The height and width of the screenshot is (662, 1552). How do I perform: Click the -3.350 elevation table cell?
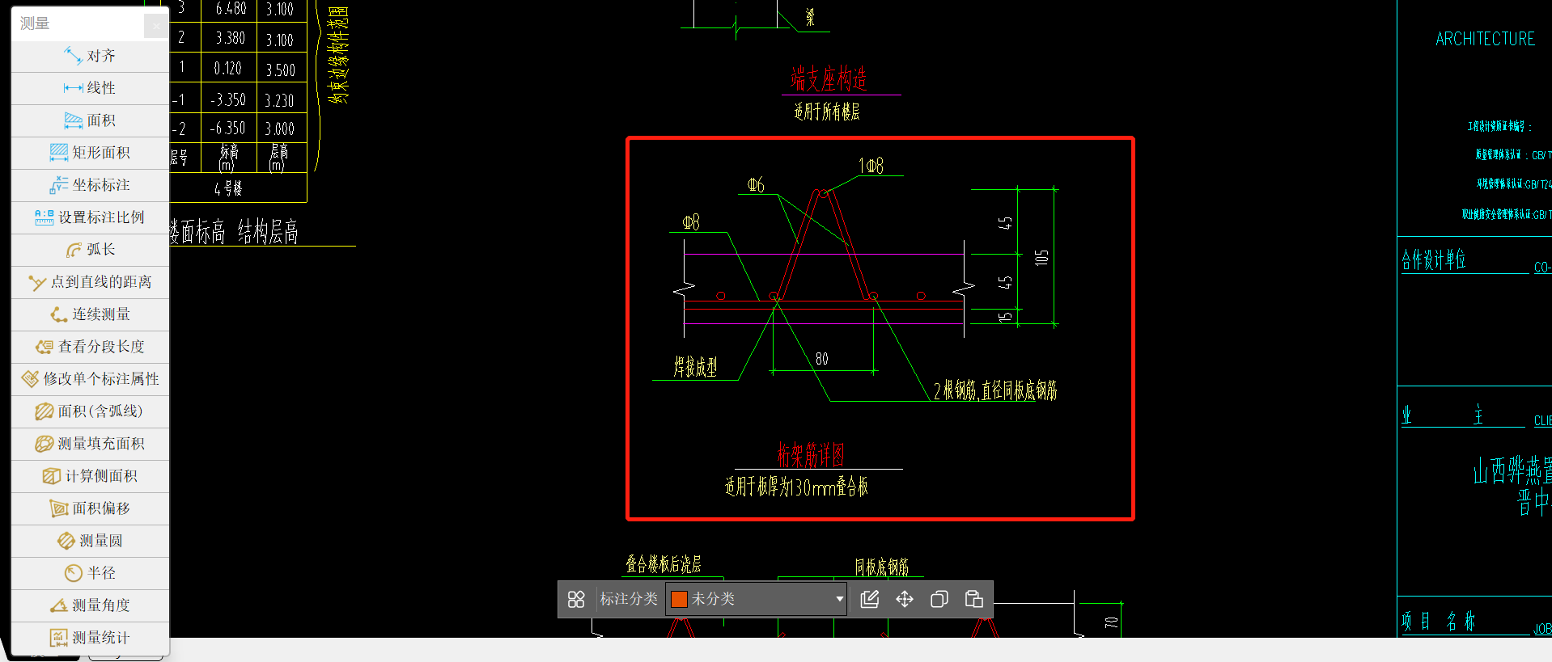[227, 99]
